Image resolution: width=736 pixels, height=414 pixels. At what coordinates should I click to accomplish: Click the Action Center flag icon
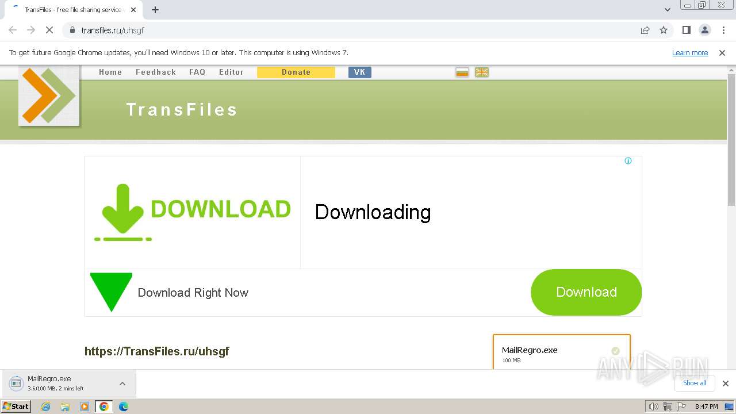[681, 407]
